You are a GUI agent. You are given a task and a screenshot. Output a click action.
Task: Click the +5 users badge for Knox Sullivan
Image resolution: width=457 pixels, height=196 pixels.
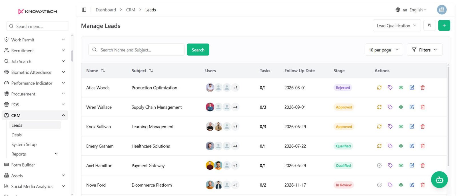235,127
